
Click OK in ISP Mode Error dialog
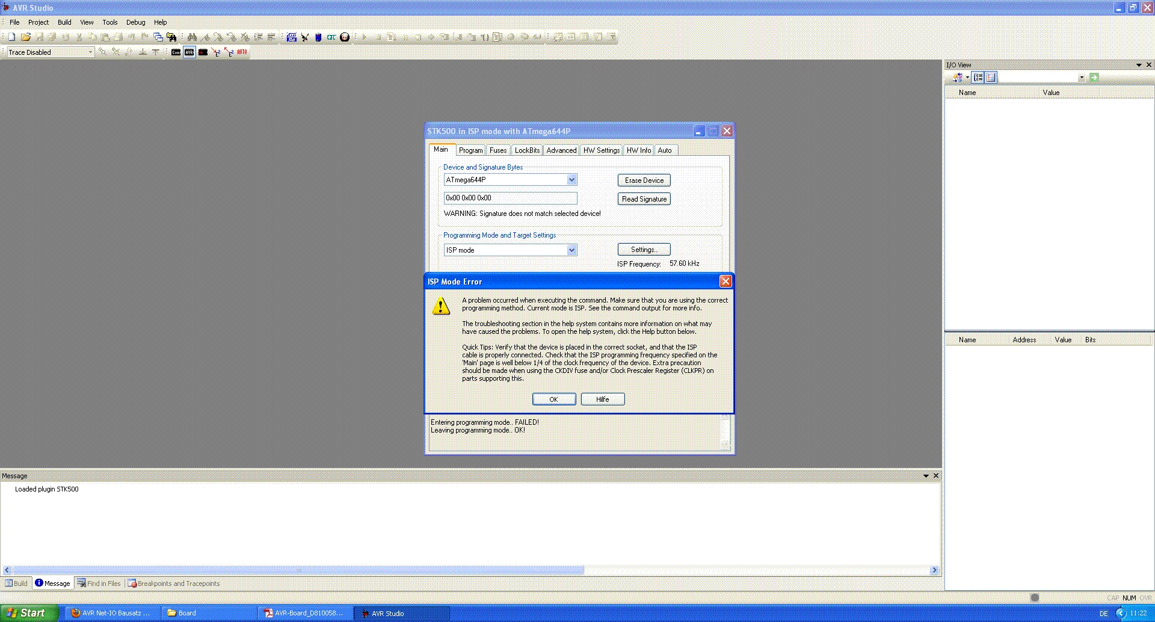click(x=554, y=399)
